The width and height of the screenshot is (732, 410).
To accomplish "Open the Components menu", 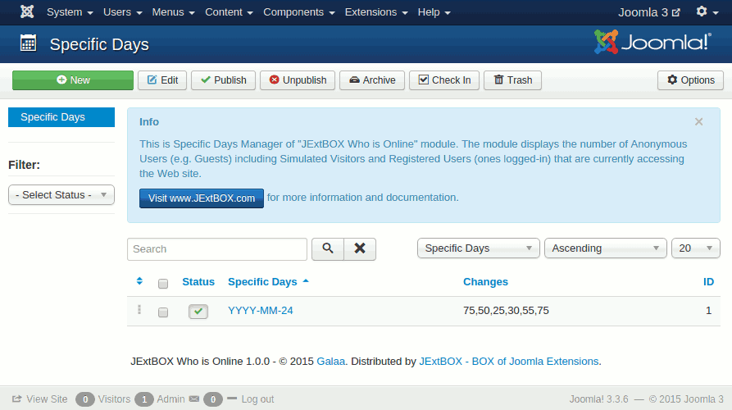I will 298,12.
